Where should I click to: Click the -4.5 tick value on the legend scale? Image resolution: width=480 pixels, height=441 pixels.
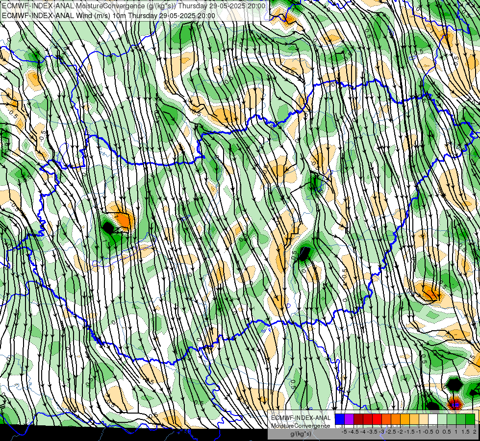[x=354, y=432]
